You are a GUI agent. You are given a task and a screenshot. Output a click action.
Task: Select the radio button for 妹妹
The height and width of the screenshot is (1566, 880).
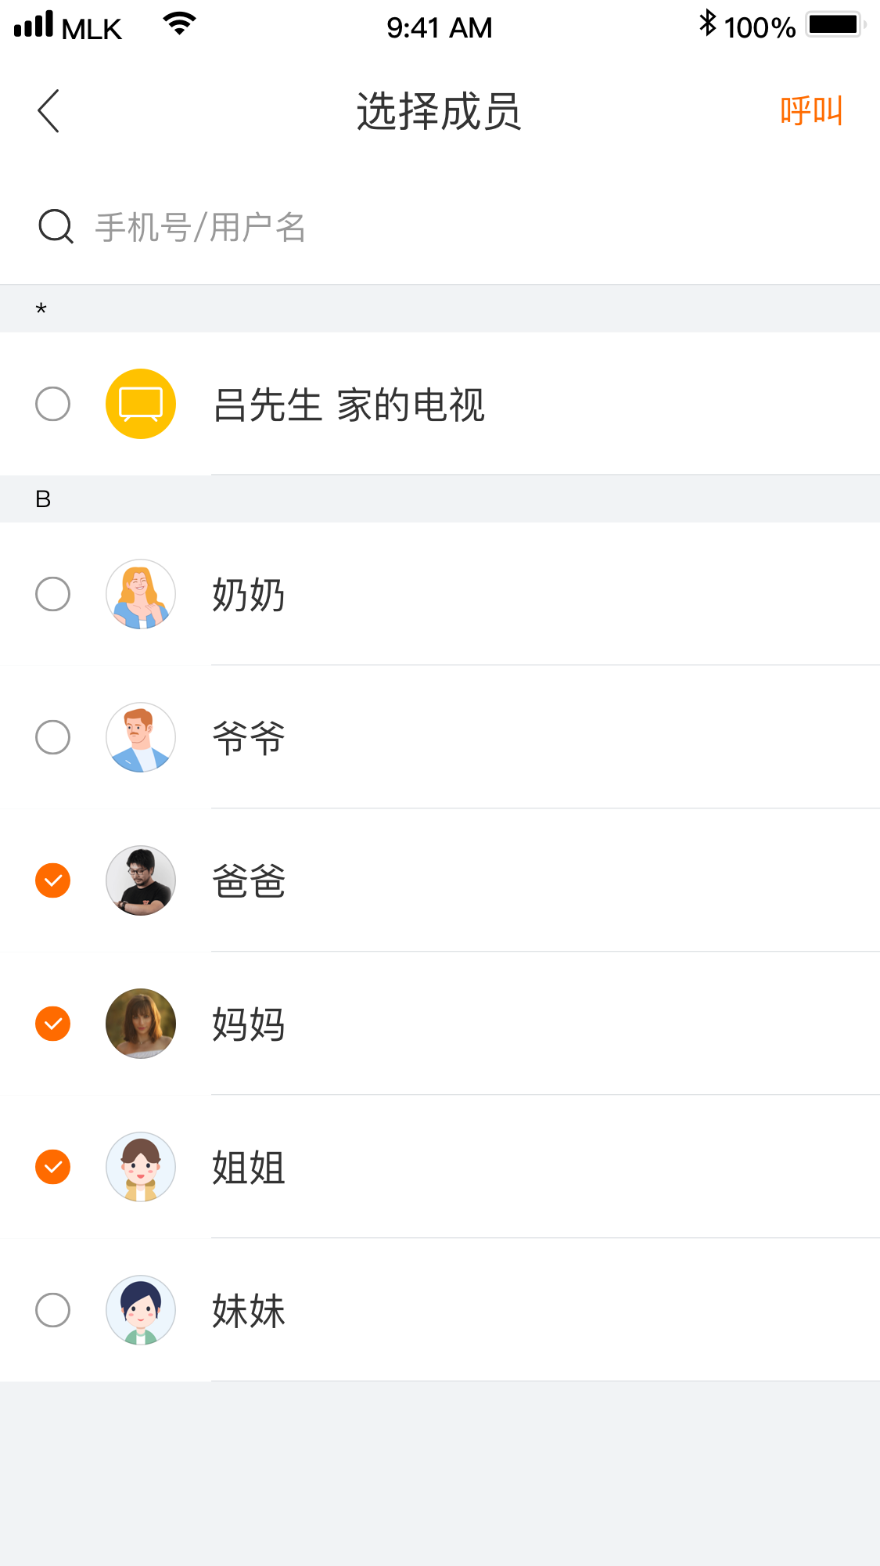[52, 1310]
